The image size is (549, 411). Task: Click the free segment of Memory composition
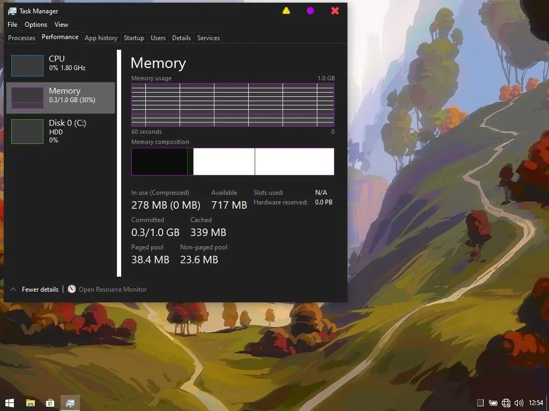(294, 162)
